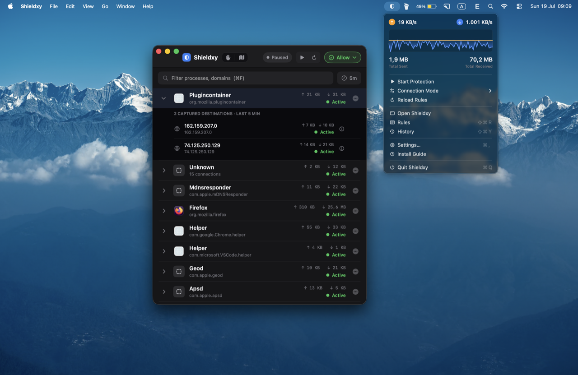
Task: Choose Open Shieldxy in tray menu
Action: tap(441, 113)
